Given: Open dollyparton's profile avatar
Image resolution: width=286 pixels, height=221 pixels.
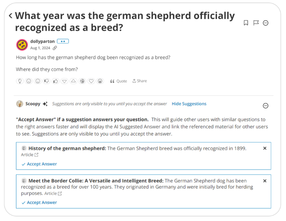Looking at the screenshot, I should coord(22,44).
